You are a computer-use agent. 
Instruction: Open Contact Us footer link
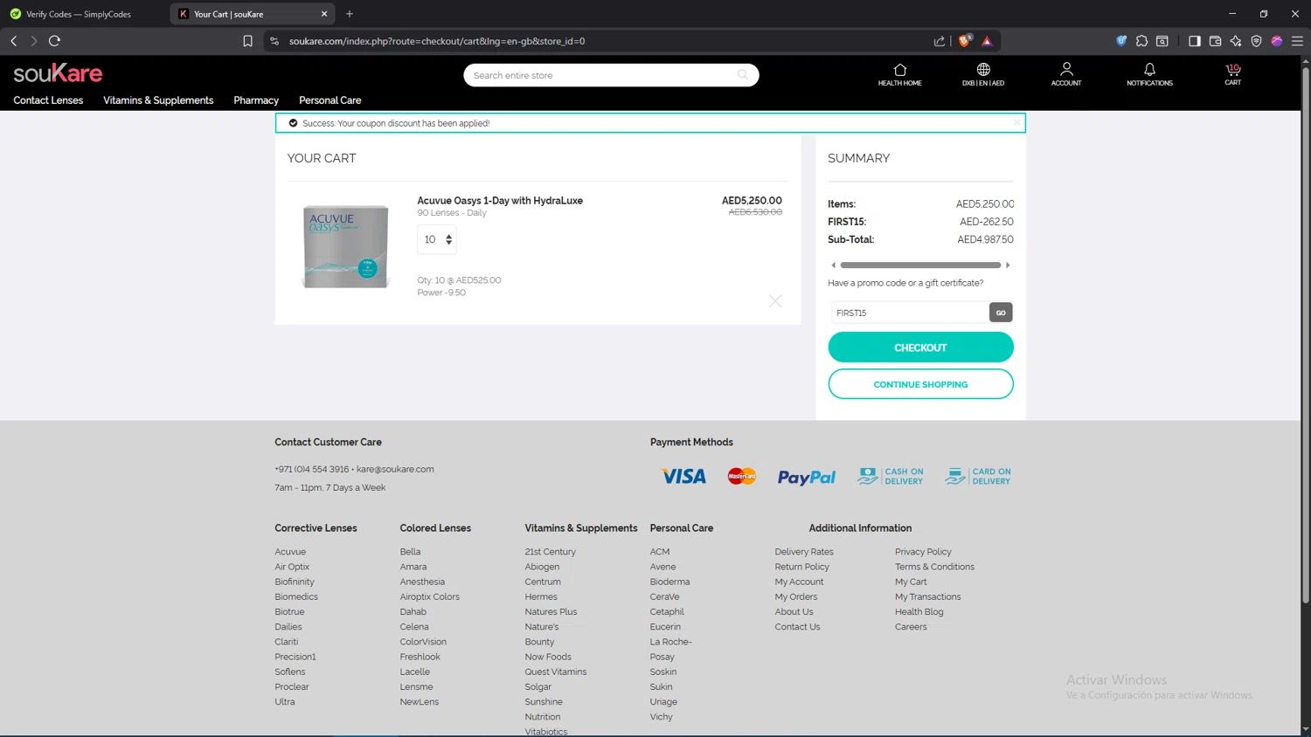(797, 626)
